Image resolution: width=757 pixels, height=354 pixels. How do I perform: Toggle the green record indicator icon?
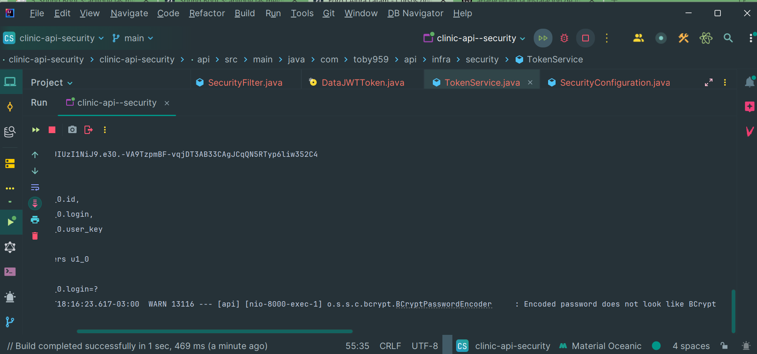click(x=661, y=38)
